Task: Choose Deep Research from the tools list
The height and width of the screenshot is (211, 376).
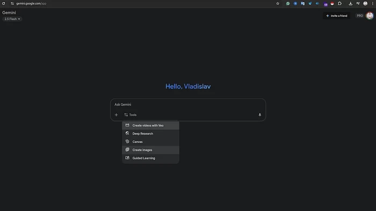Action: pos(150,133)
